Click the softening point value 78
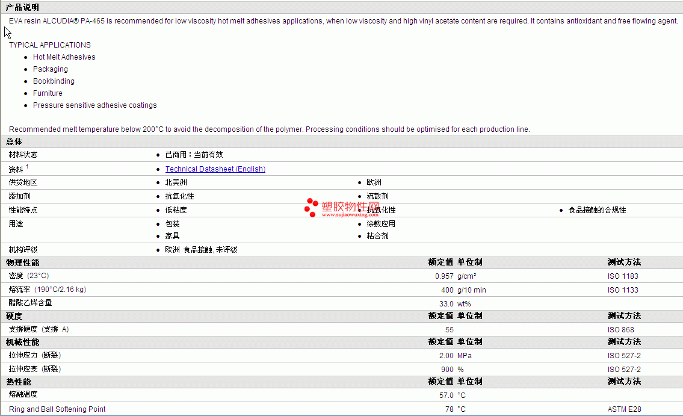Screen dimensions: 683x416 (x=449, y=409)
